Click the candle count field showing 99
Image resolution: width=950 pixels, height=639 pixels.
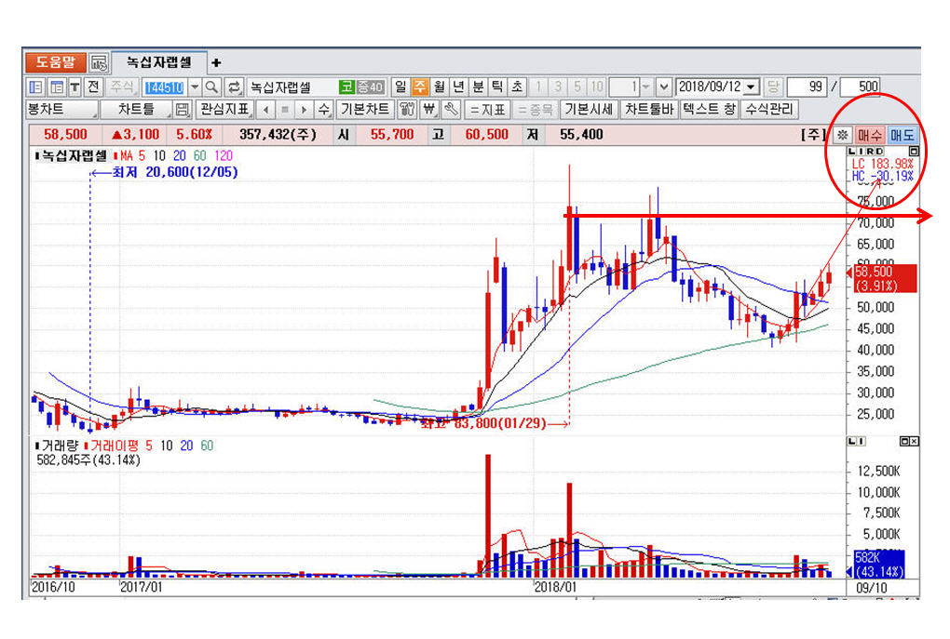[x=807, y=87]
